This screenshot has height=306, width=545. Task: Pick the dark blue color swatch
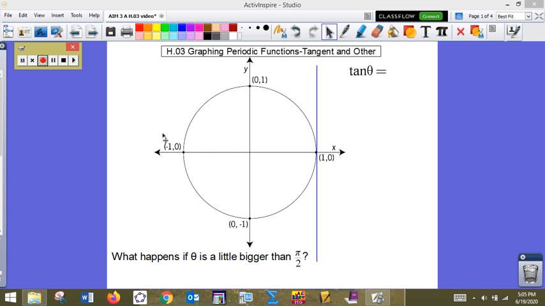pyautogui.click(x=182, y=27)
